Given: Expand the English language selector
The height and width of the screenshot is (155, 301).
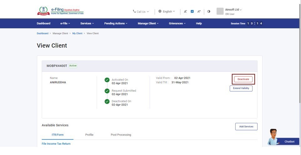Looking at the screenshot, I should click(167, 12).
